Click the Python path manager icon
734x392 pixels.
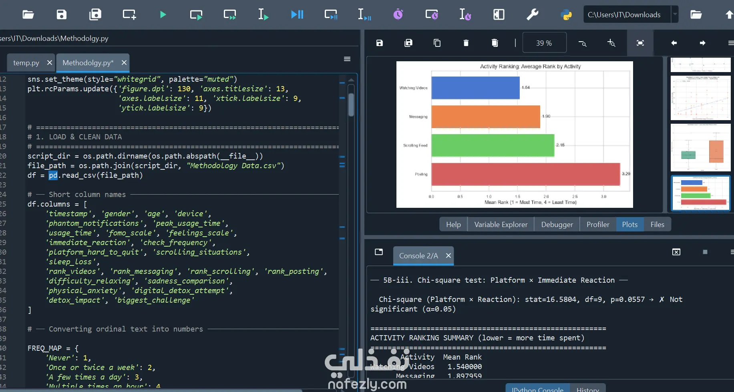[x=566, y=15]
